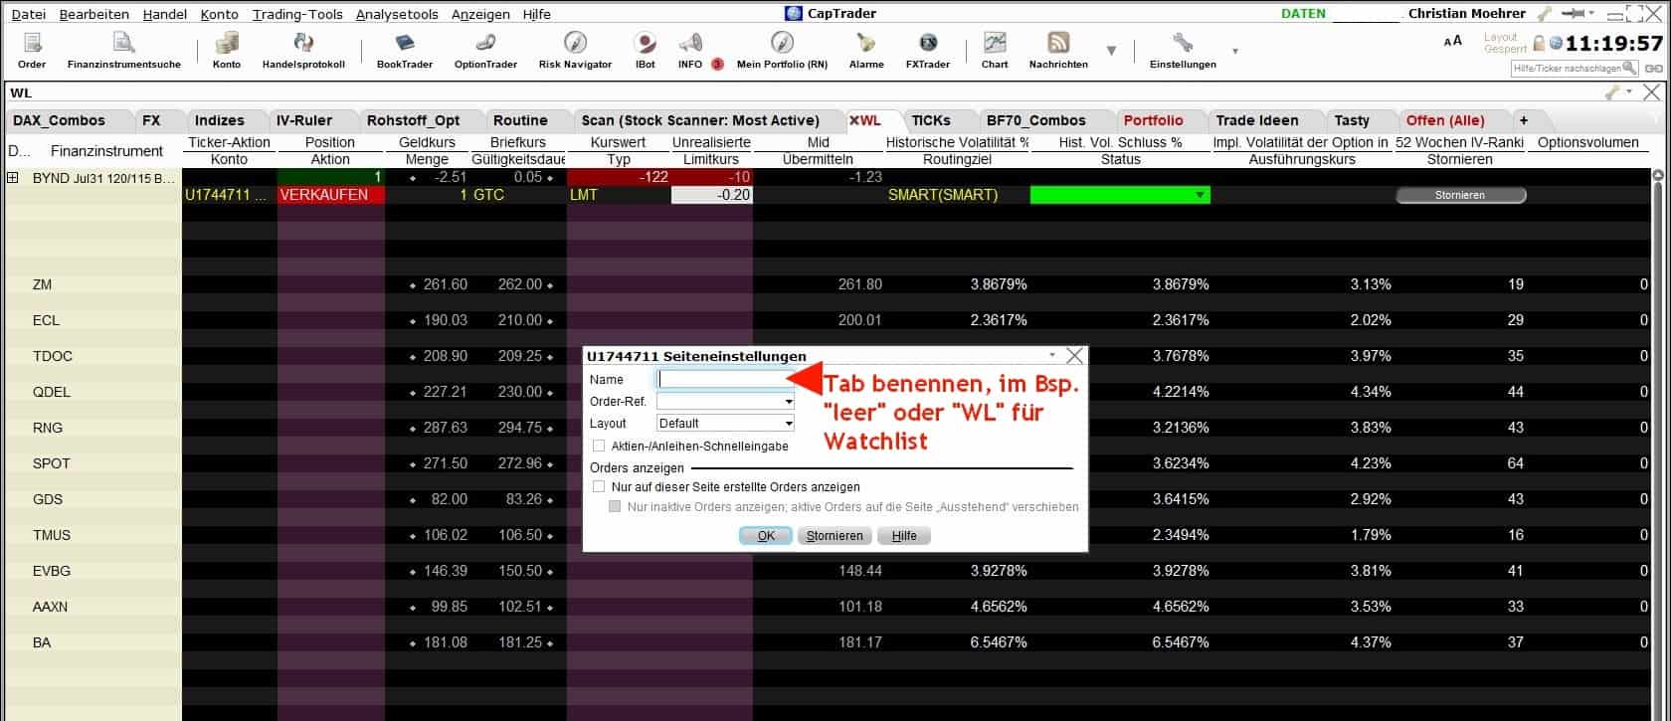Launch the OptionTrader tool
This screenshot has width=1671, height=721.
(x=485, y=49)
